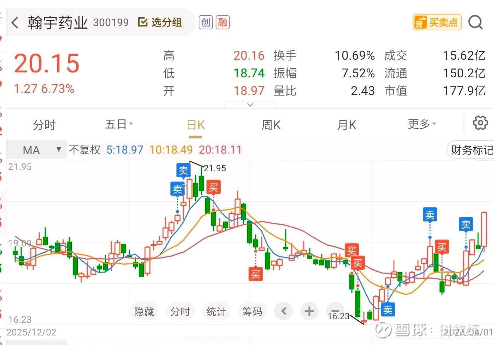Tap the current price 20.15

[x=47, y=64]
